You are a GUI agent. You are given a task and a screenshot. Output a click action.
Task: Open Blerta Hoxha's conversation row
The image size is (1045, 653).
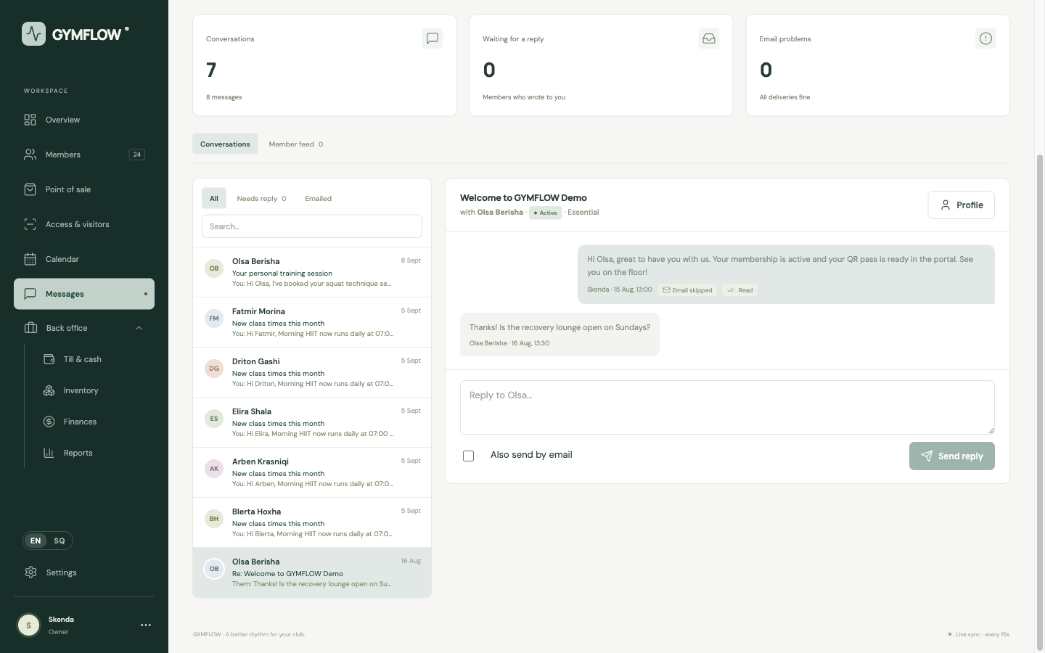312,522
